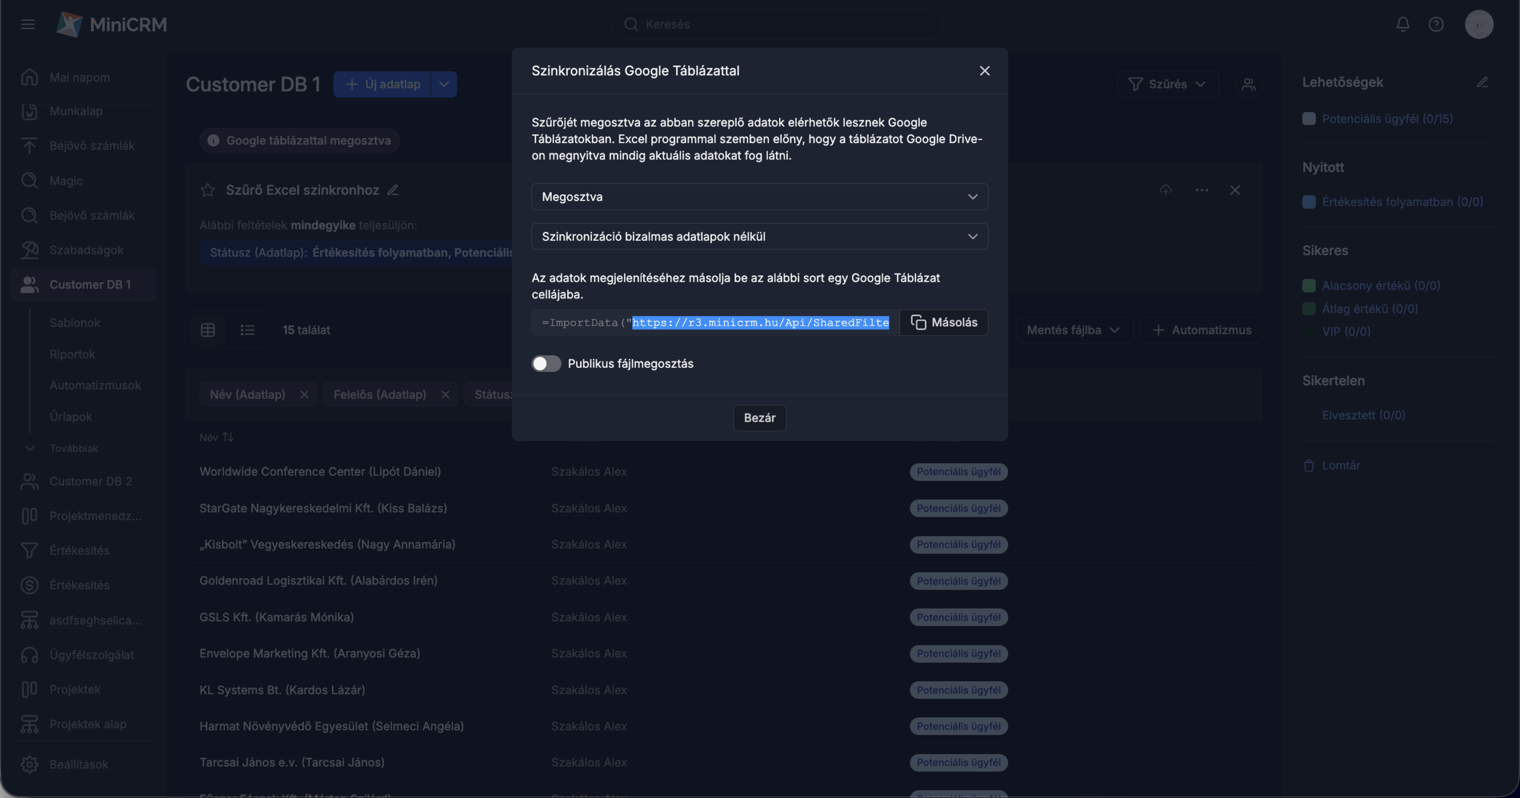The image size is (1520, 798).
Task: Enable Publikus fájlmegosztás toggle
Action: tap(546, 364)
